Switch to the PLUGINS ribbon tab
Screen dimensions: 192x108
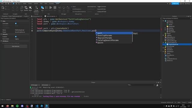(x=51, y=4)
